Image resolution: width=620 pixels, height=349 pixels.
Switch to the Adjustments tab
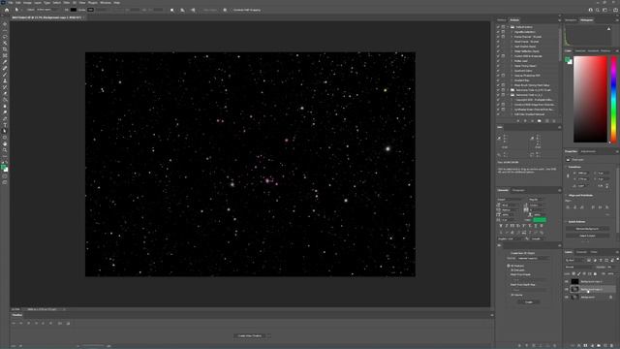tap(588, 151)
